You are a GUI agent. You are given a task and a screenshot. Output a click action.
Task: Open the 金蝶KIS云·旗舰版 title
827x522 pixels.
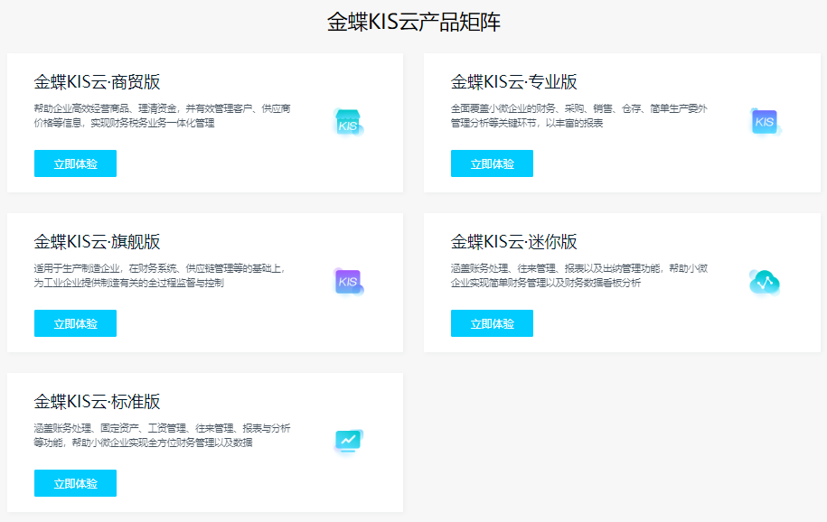[x=97, y=241]
